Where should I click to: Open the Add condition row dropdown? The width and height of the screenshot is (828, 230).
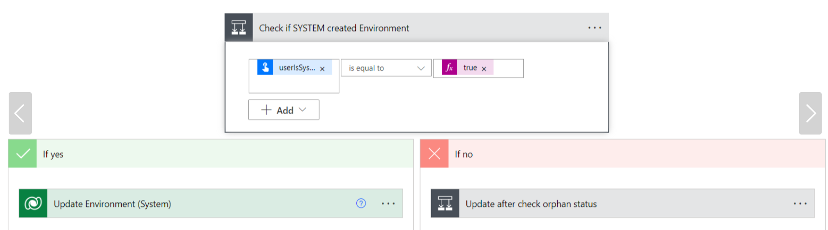click(x=284, y=110)
